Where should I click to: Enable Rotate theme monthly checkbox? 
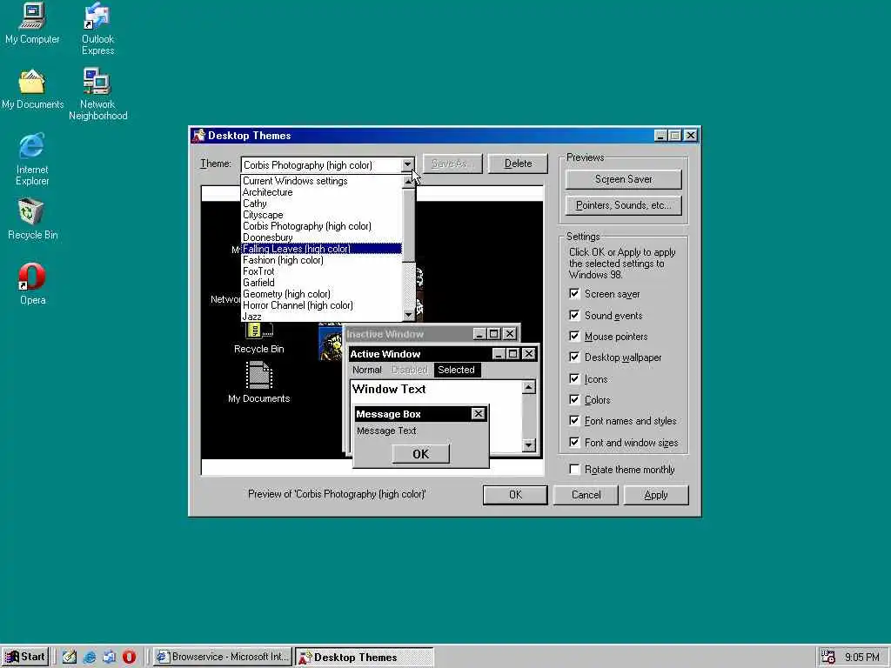tap(574, 469)
